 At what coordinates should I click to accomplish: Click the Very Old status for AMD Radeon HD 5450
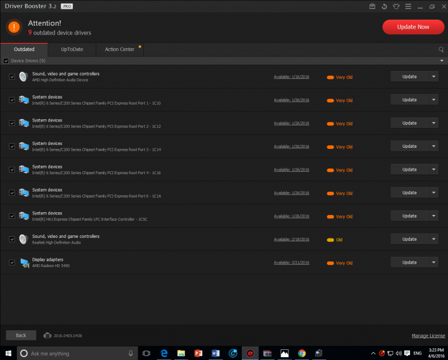(340, 263)
